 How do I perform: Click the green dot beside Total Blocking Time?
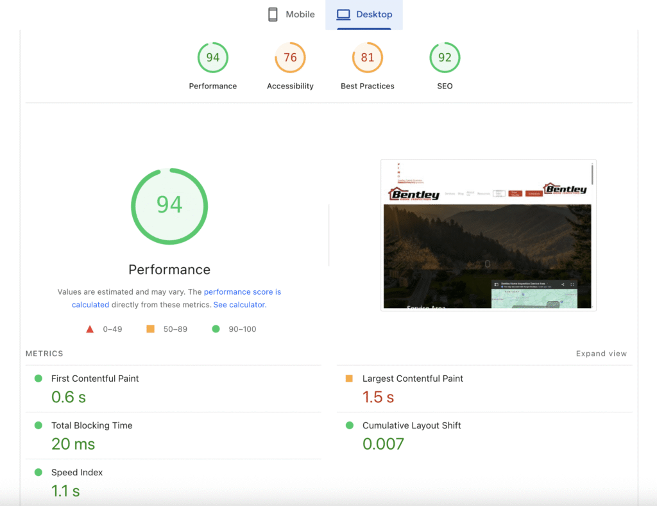click(38, 425)
